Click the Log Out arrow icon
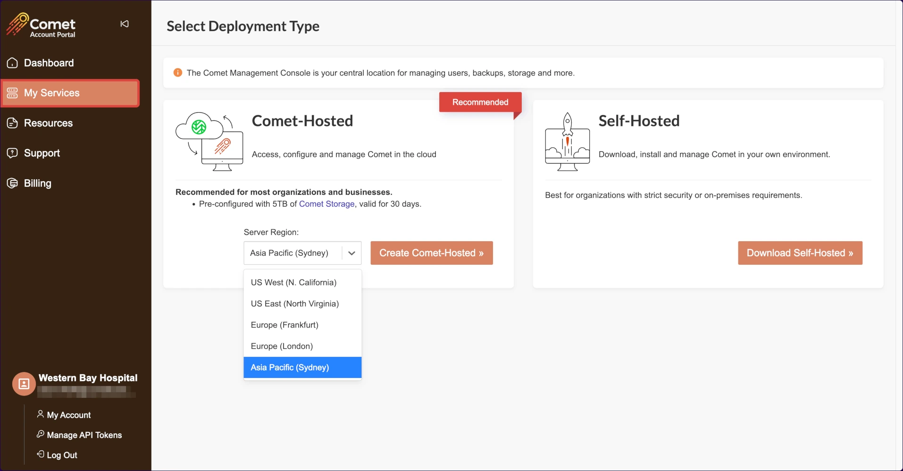This screenshot has height=471, width=903. 41,454
